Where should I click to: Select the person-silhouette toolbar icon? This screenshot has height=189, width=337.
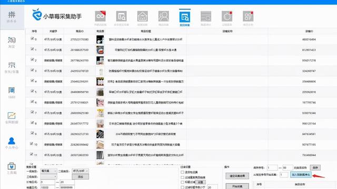164,16
